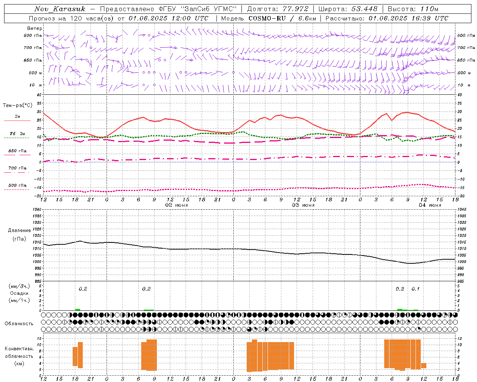The height and width of the screenshot is (382, 477).
Task: Click the Td 2м legend label
Action: click(x=17, y=134)
